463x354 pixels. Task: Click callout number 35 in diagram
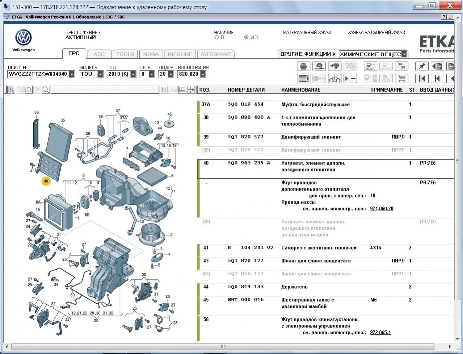(63, 120)
